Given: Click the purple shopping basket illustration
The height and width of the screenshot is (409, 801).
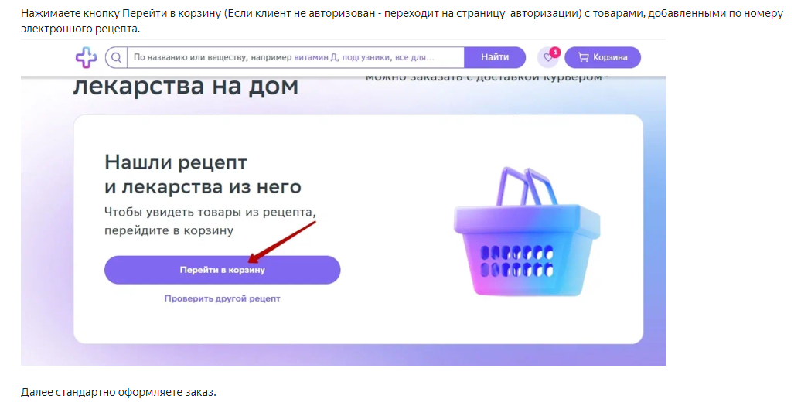Looking at the screenshot, I should [527, 232].
